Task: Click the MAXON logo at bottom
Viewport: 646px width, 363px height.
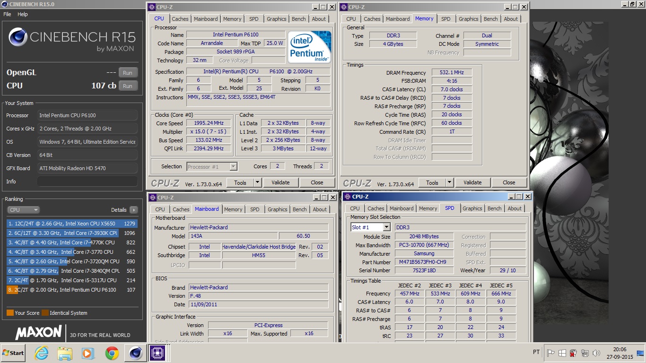Action: pos(39,333)
